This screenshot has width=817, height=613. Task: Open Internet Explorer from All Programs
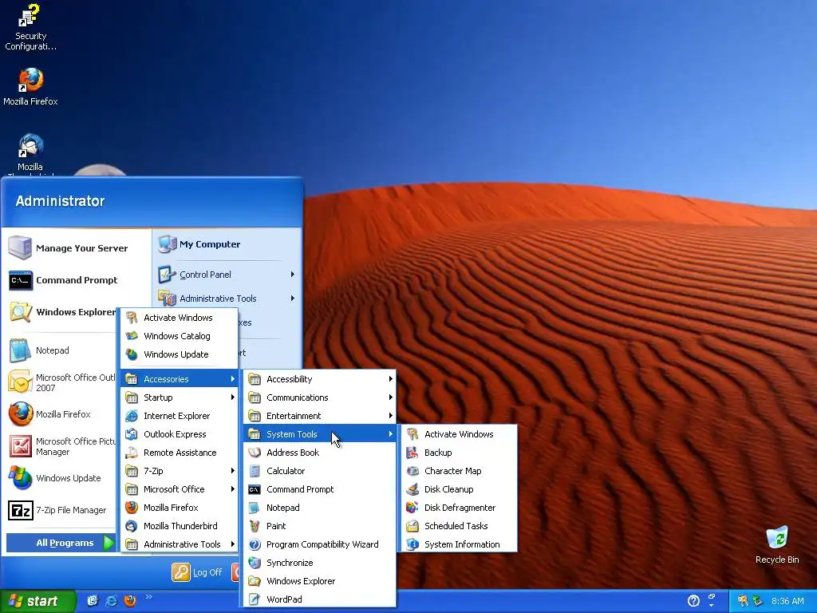tap(180, 415)
